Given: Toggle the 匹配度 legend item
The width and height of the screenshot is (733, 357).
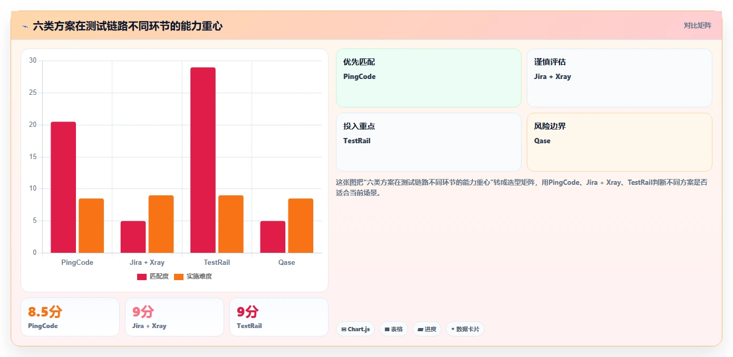Looking at the screenshot, I should pyautogui.click(x=153, y=276).
